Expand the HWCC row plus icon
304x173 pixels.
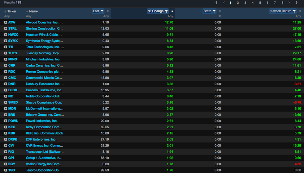click(x=6, y=35)
